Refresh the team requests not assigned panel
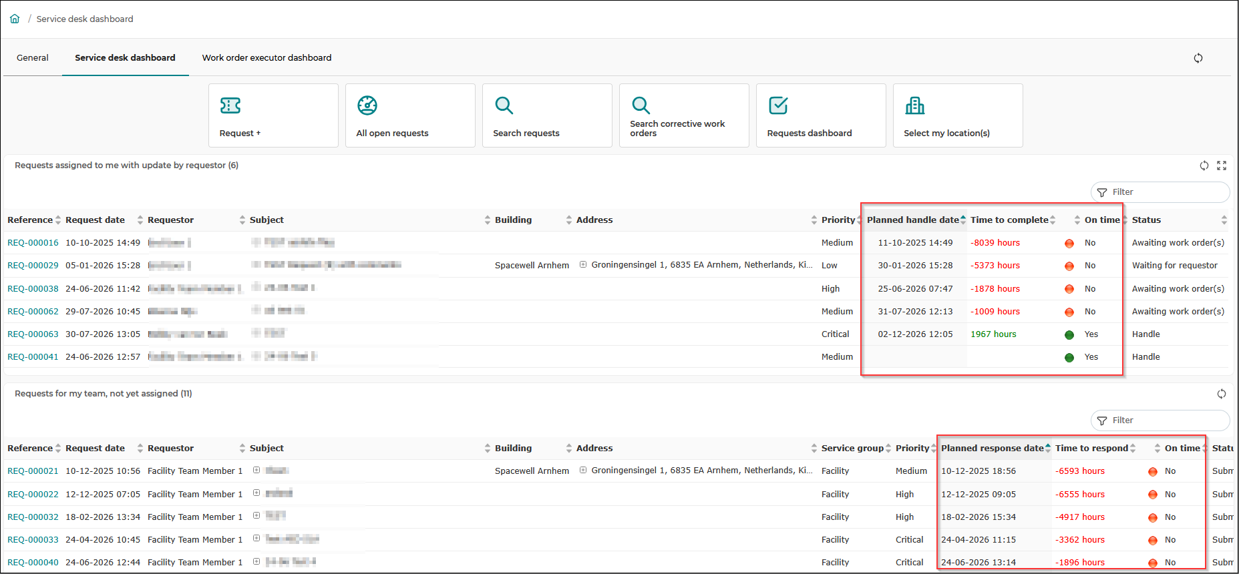1239x574 pixels. pyautogui.click(x=1222, y=394)
